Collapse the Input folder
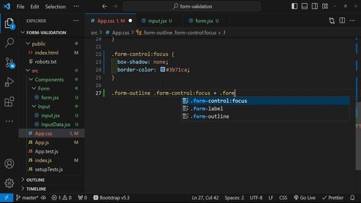The height and width of the screenshot is (203, 361). pyautogui.click(x=44, y=107)
